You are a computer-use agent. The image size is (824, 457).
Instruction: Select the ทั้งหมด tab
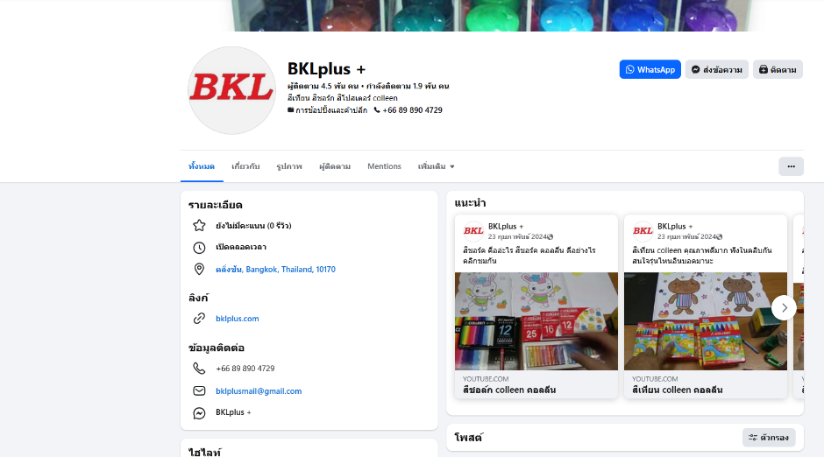202,166
